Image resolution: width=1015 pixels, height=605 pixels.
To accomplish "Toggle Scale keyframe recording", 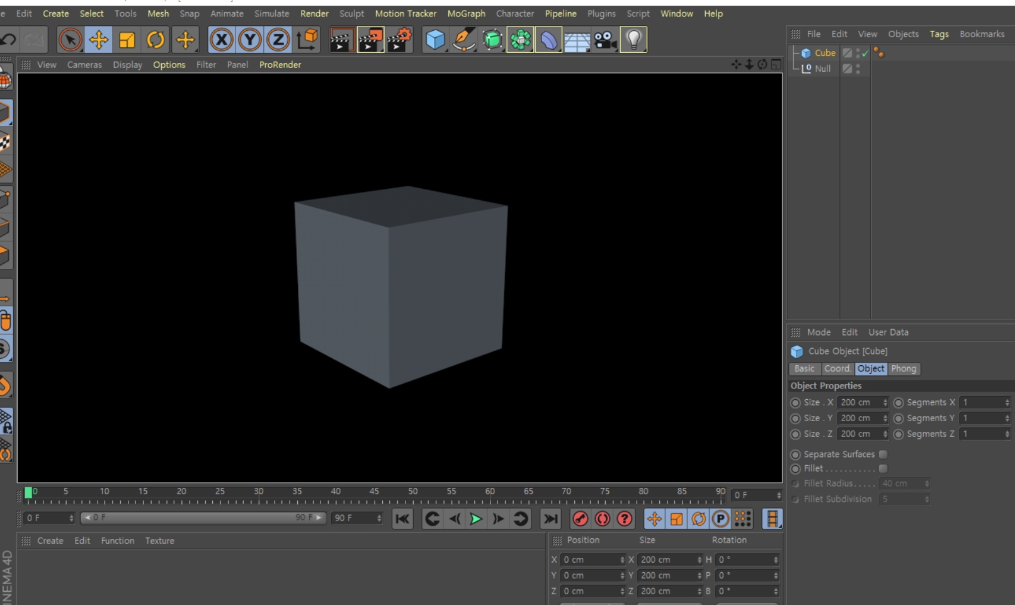I will click(676, 519).
